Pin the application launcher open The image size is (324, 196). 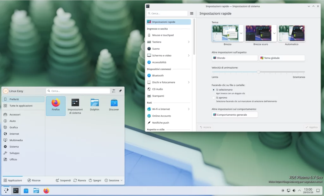coord(120,91)
